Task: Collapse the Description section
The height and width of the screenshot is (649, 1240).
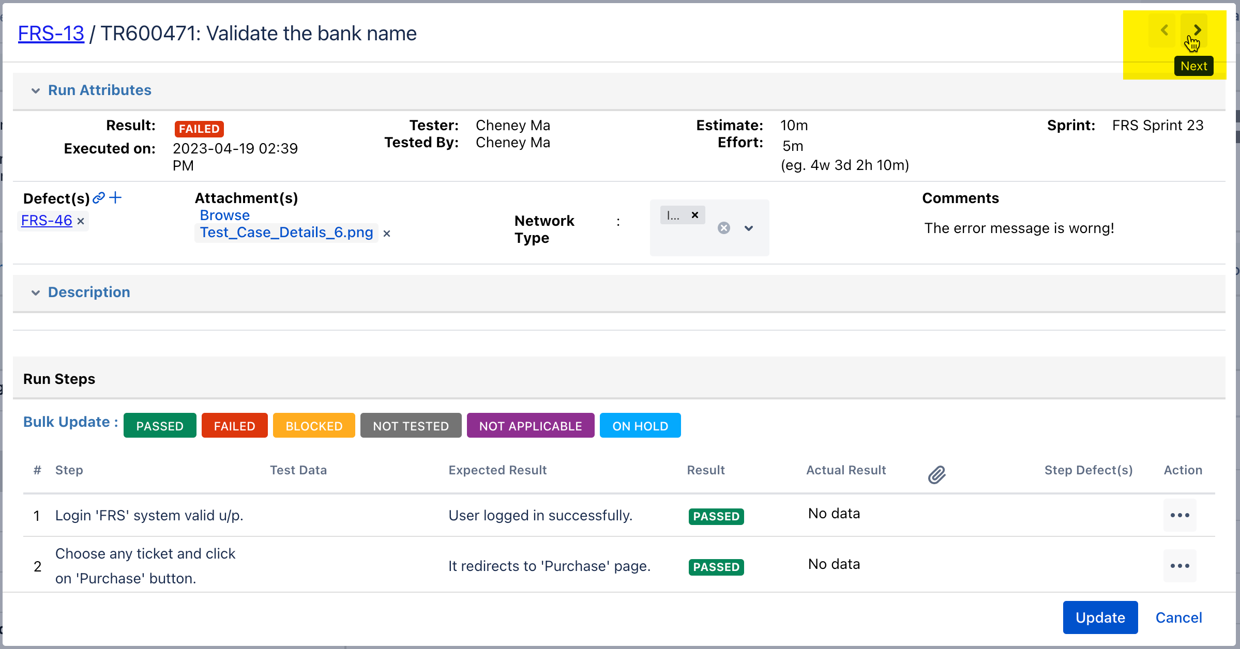Action: (36, 292)
